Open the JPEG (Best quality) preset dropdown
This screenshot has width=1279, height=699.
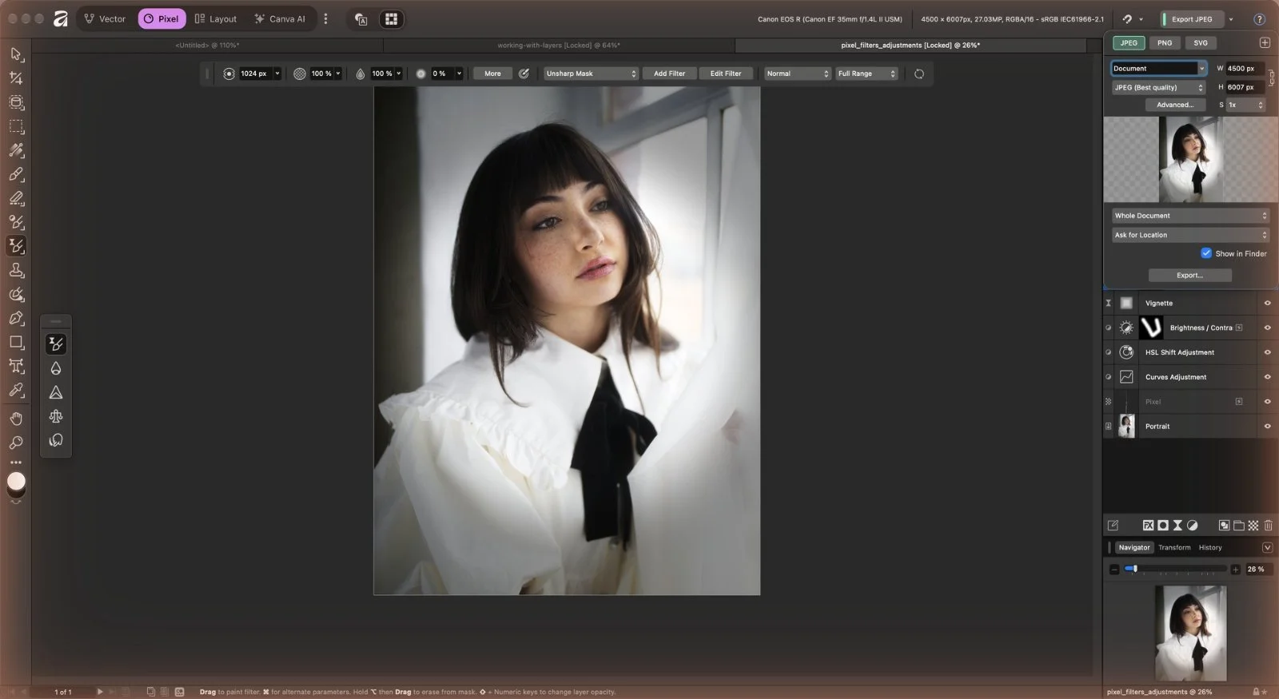coord(1158,87)
